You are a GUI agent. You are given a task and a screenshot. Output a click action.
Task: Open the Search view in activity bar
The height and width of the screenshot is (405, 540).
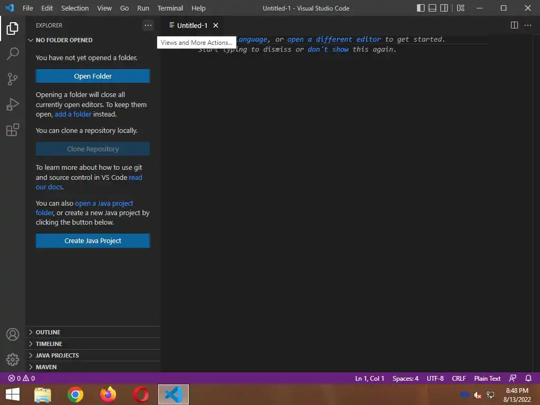(x=13, y=54)
